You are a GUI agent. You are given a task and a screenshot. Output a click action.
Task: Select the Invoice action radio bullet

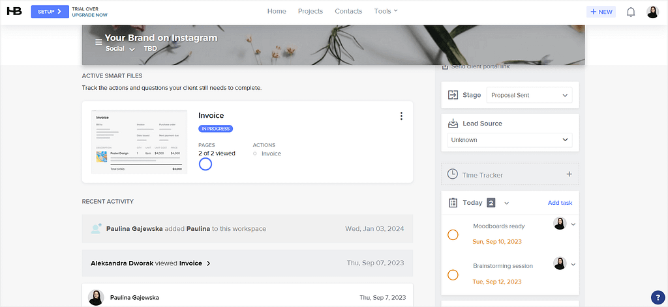(255, 153)
